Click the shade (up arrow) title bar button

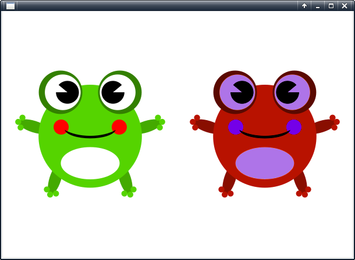(304, 6)
